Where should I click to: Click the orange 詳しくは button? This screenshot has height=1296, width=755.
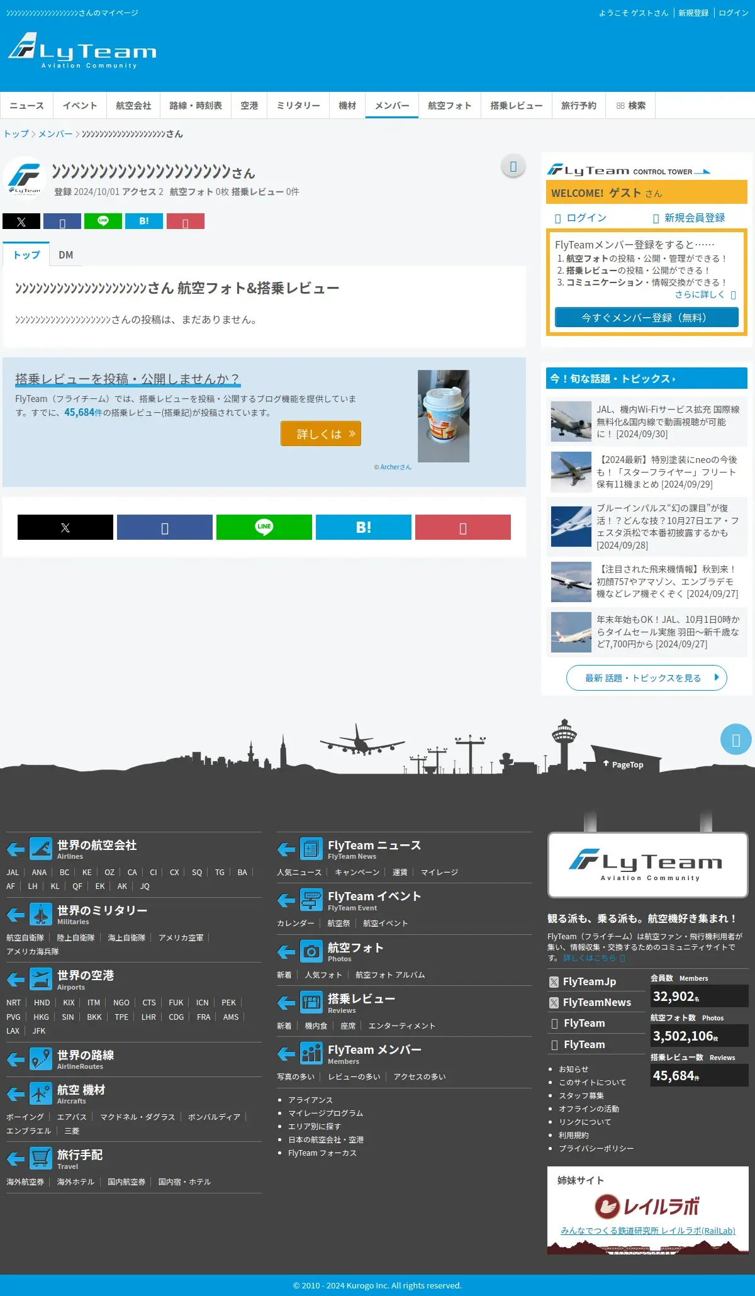click(x=321, y=433)
